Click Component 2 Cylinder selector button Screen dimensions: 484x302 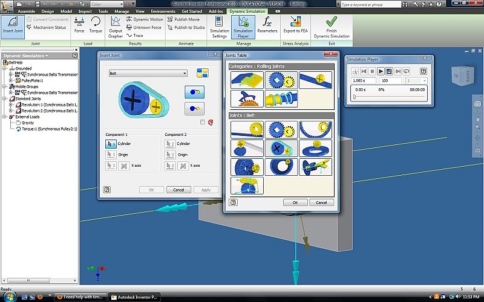click(170, 144)
